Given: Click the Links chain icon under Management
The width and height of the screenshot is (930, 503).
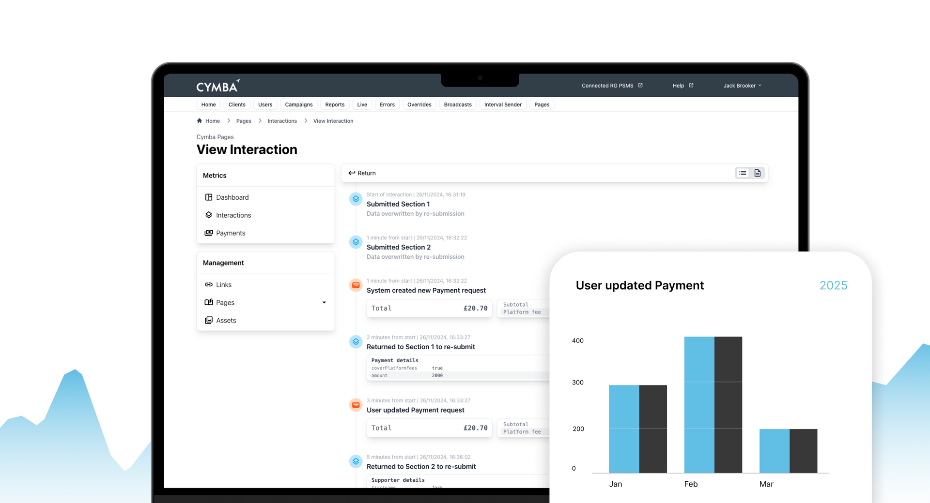Looking at the screenshot, I should [x=208, y=284].
